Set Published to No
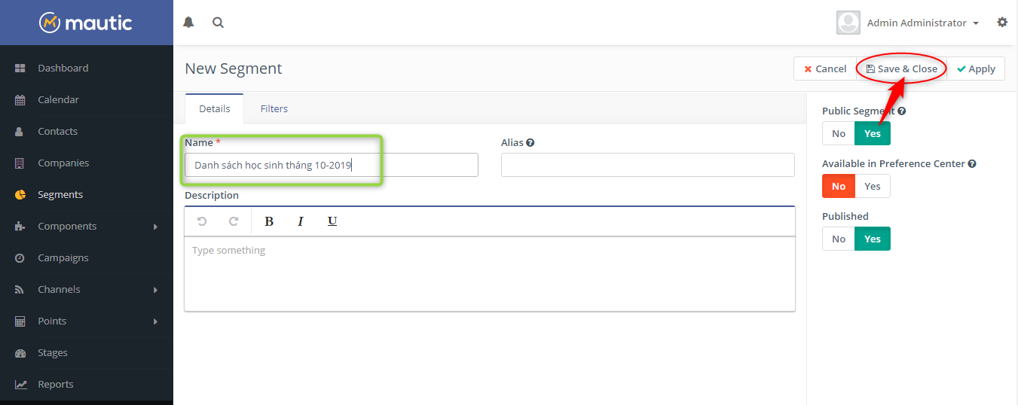The image size is (1018, 405). pos(839,239)
